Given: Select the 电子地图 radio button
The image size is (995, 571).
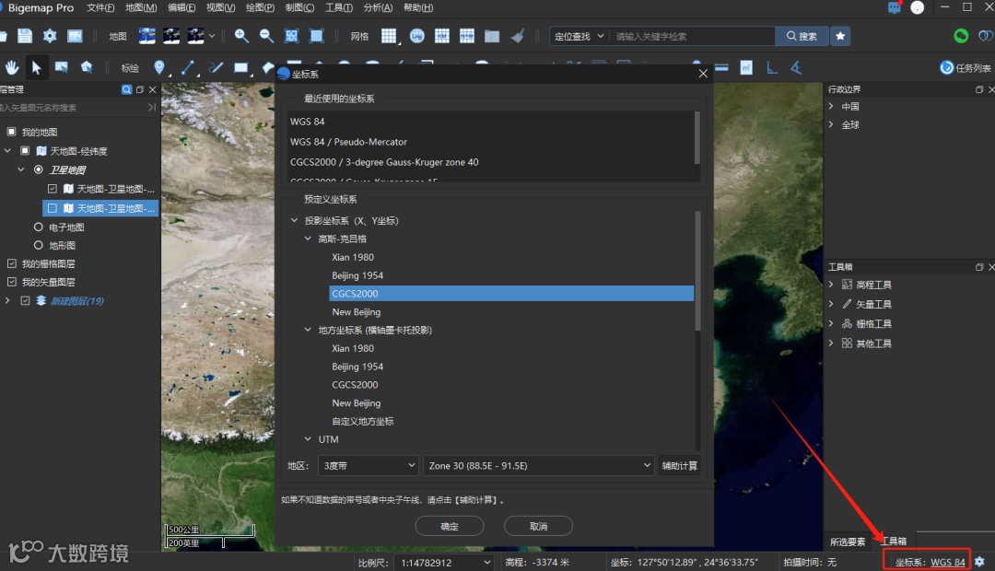Looking at the screenshot, I should (x=38, y=227).
